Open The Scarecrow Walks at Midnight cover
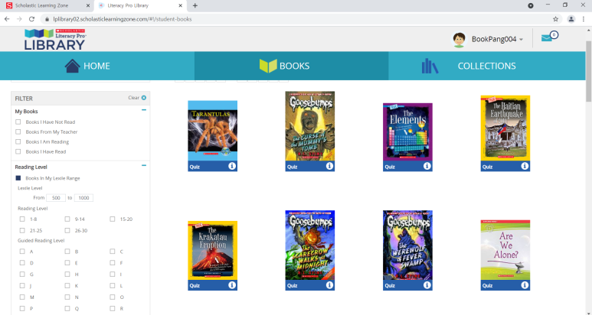592x315 pixels. point(310,245)
